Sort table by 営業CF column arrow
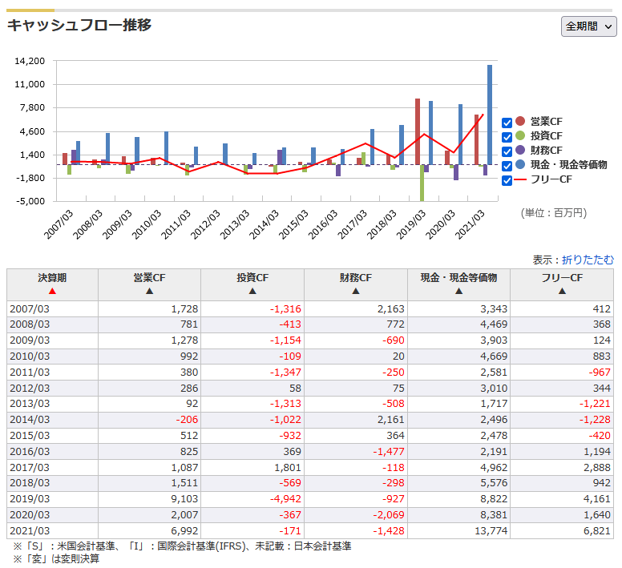622x568 pixels. tap(149, 292)
